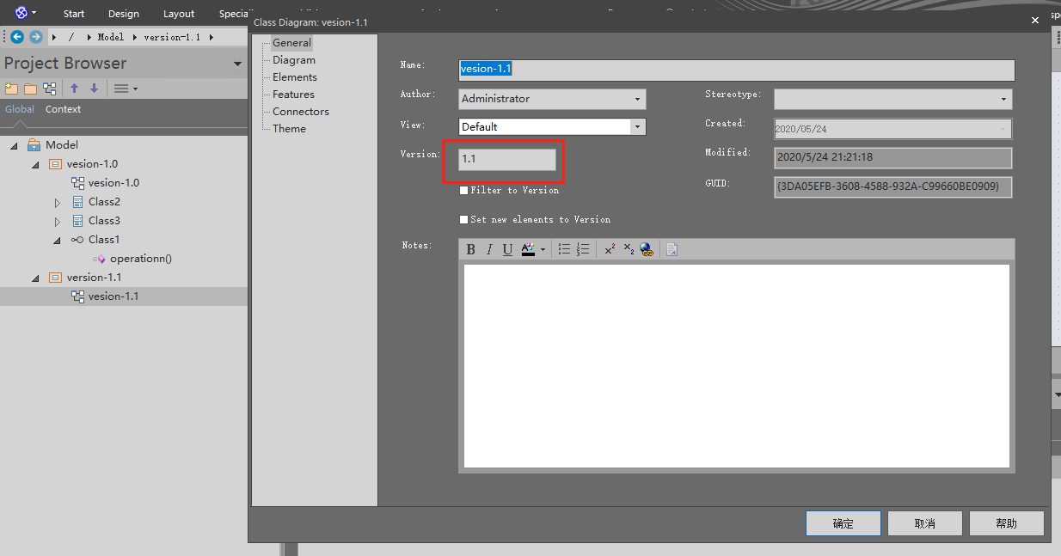Click the Model breadcrumb in the navigation bar

point(111,37)
